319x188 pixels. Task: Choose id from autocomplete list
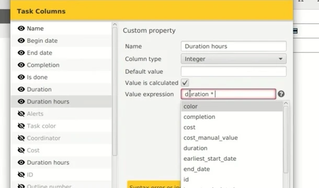232,180
